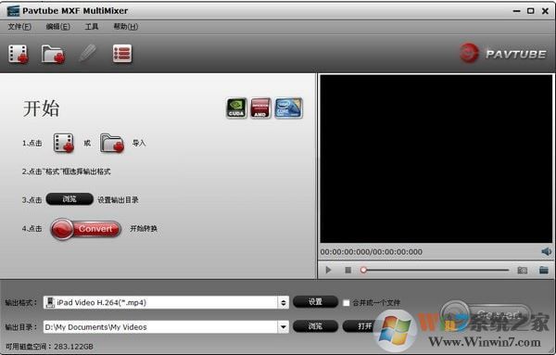Click the Intel Core acceleration badge
The image size is (556, 355).
[x=288, y=108]
